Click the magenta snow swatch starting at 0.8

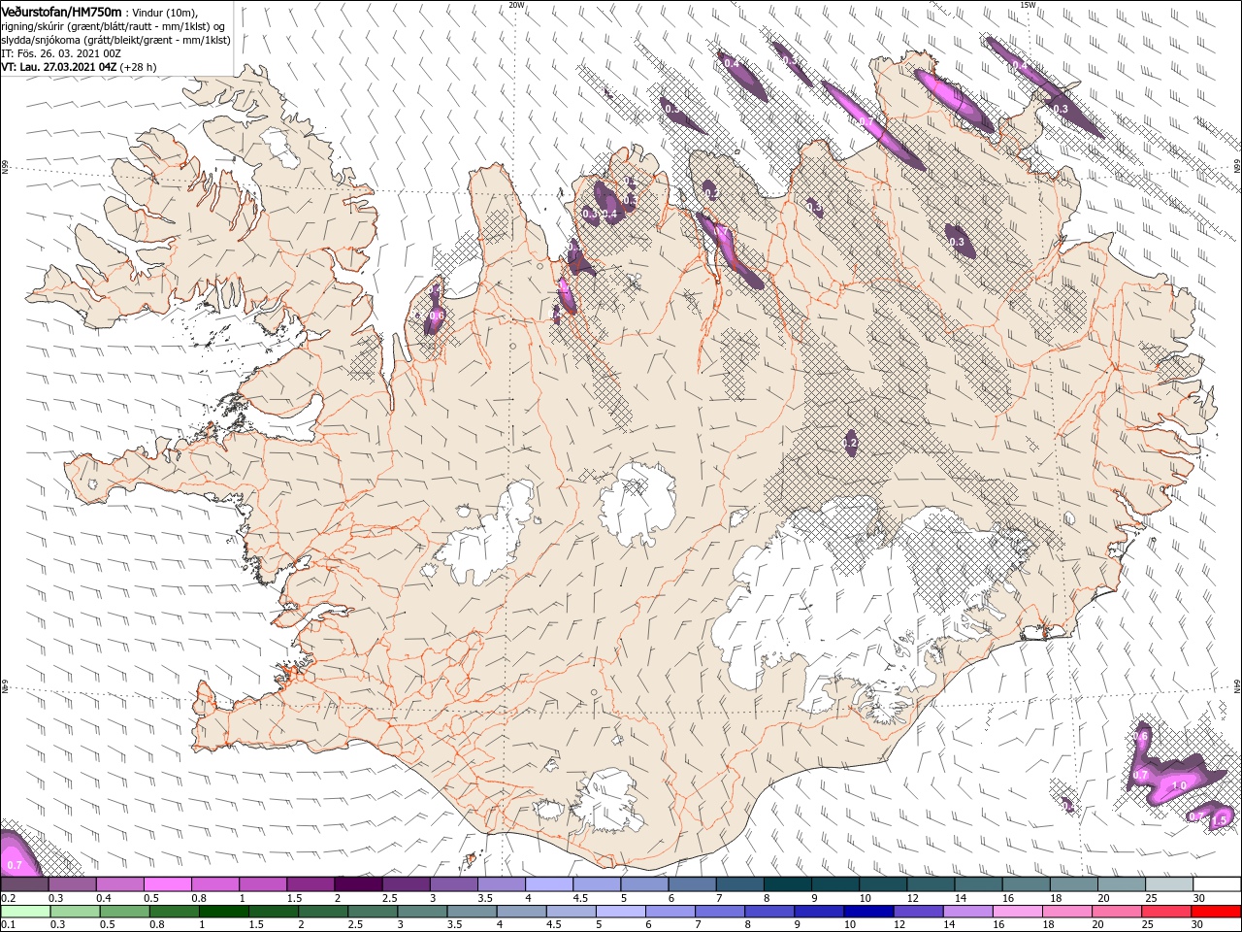tap(214, 884)
